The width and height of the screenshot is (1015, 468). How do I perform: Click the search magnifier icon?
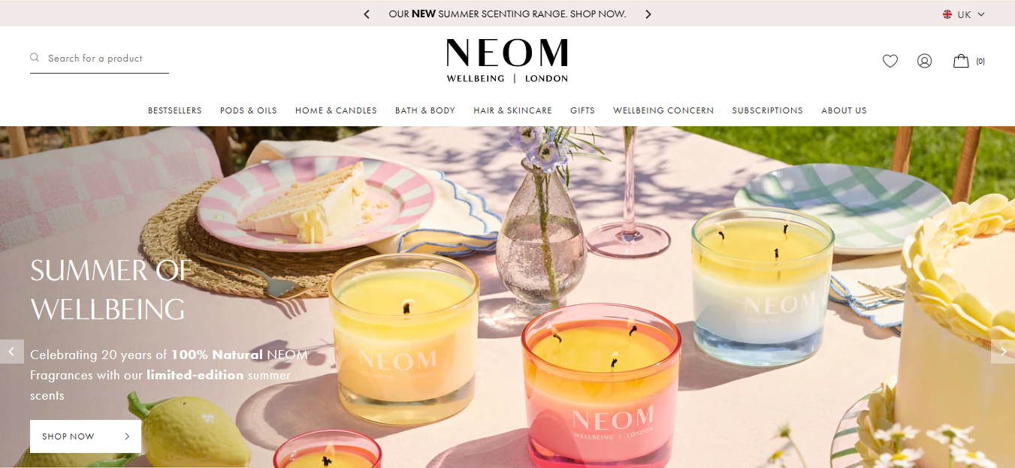(x=35, y=58)
